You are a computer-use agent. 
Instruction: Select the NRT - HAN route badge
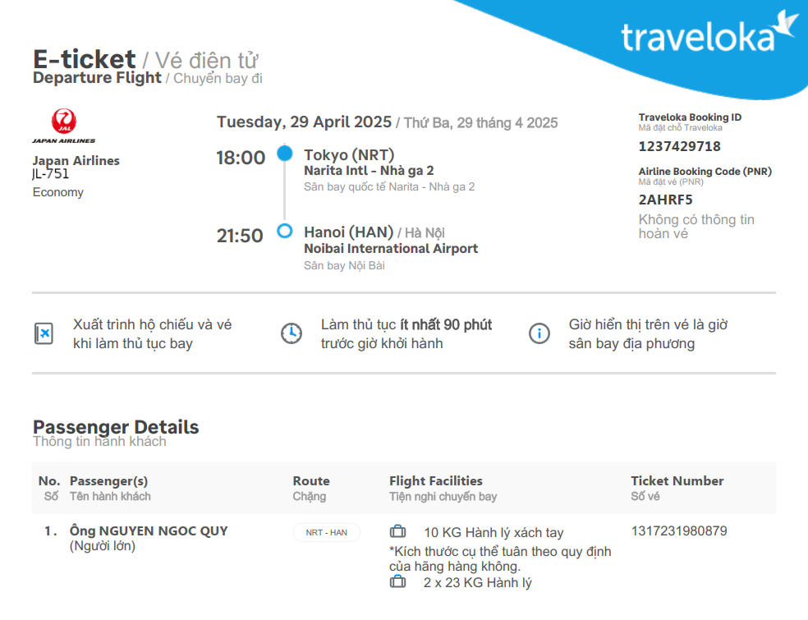pos(326,532)
